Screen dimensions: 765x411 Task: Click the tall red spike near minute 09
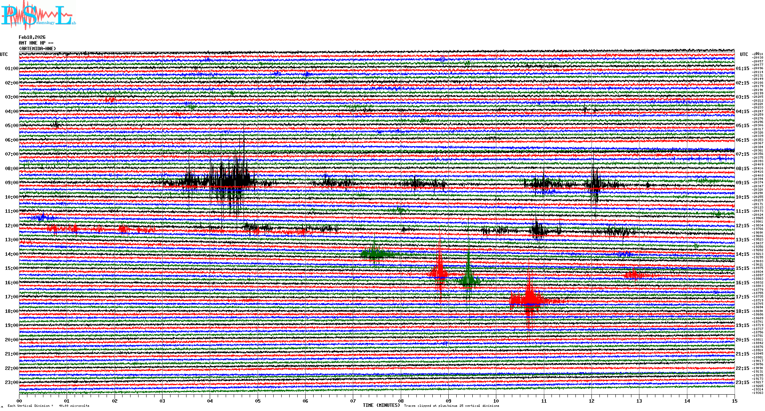click(x=440, y=272)
